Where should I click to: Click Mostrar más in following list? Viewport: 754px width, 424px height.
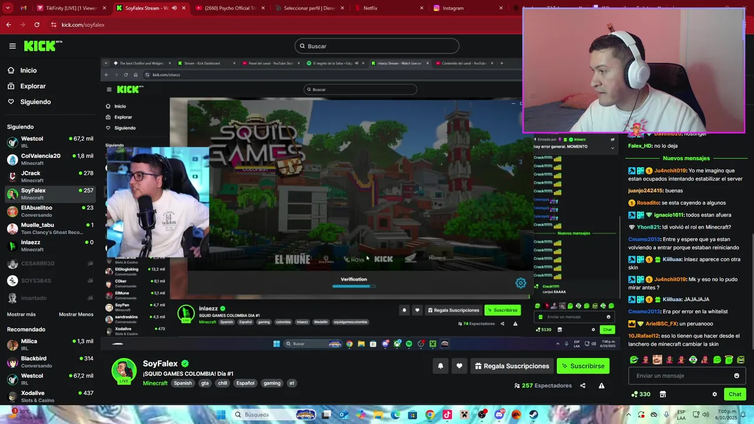21,314
